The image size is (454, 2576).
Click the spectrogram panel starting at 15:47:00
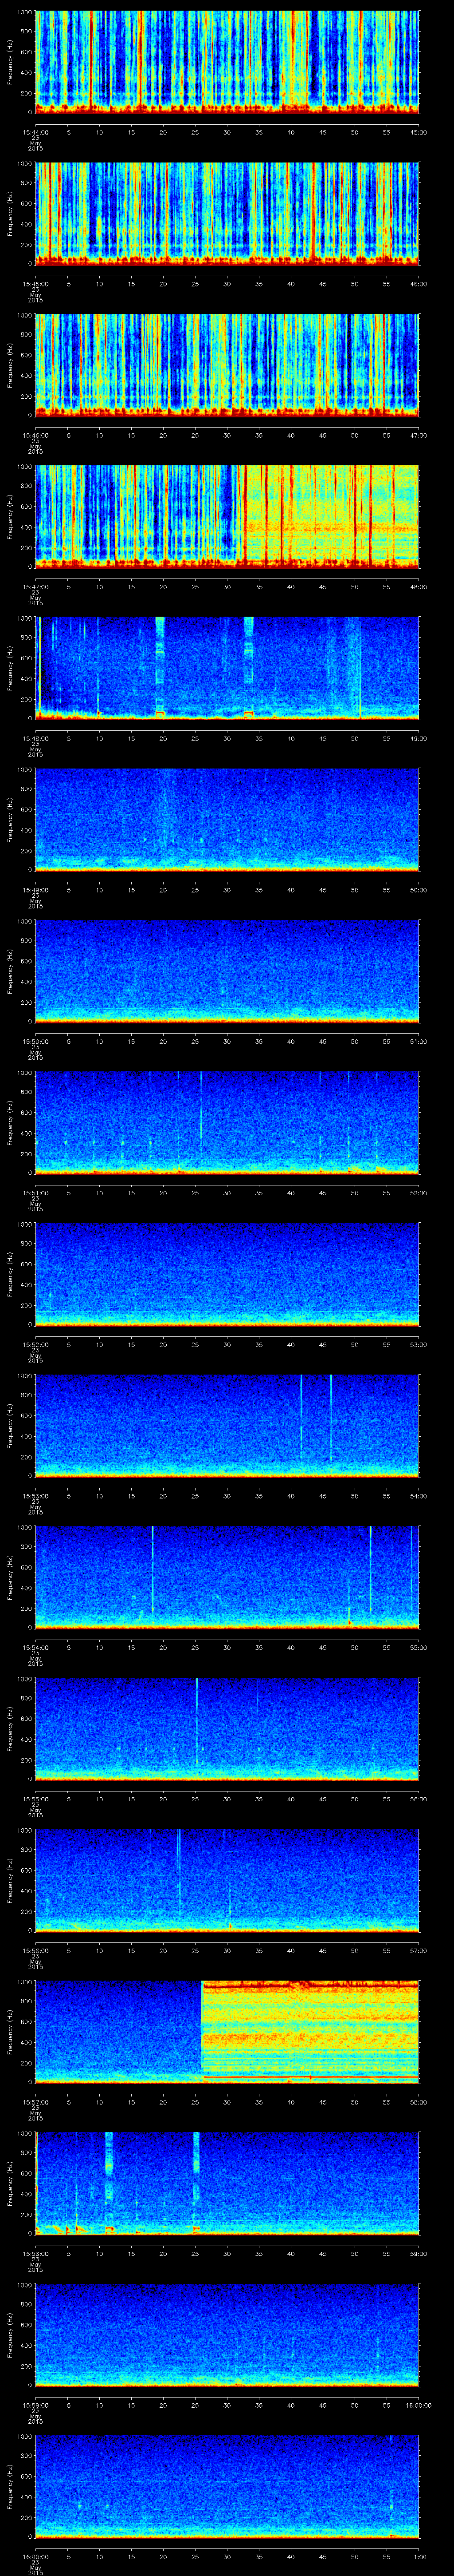pyautogui.click(x=227, y=516)
